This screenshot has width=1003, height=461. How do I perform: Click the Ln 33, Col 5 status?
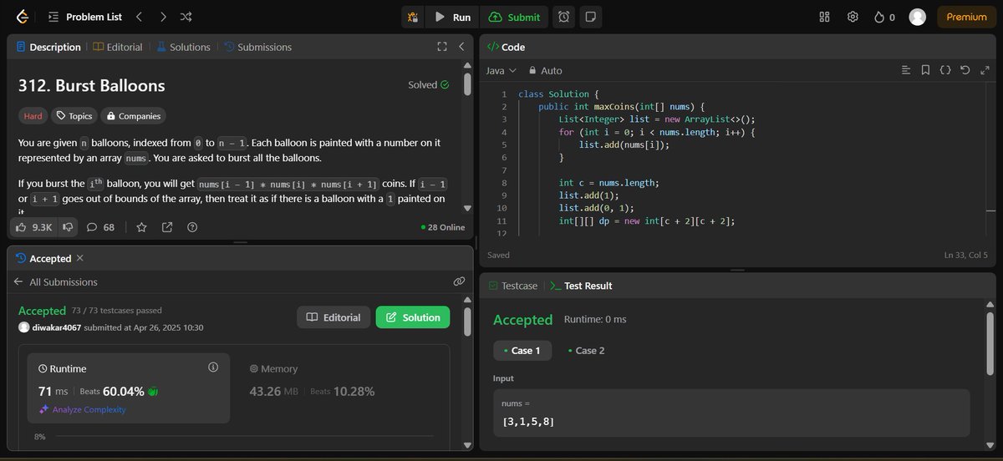tap(965, 255)
